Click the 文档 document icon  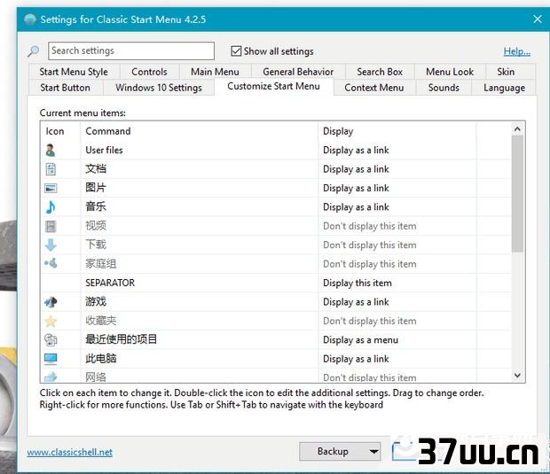point(51,169)
